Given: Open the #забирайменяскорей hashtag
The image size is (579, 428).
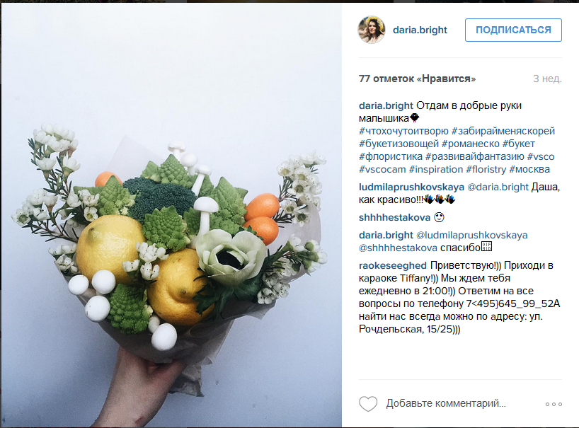Looking at the screenshot, I should [x=503, y=131].
